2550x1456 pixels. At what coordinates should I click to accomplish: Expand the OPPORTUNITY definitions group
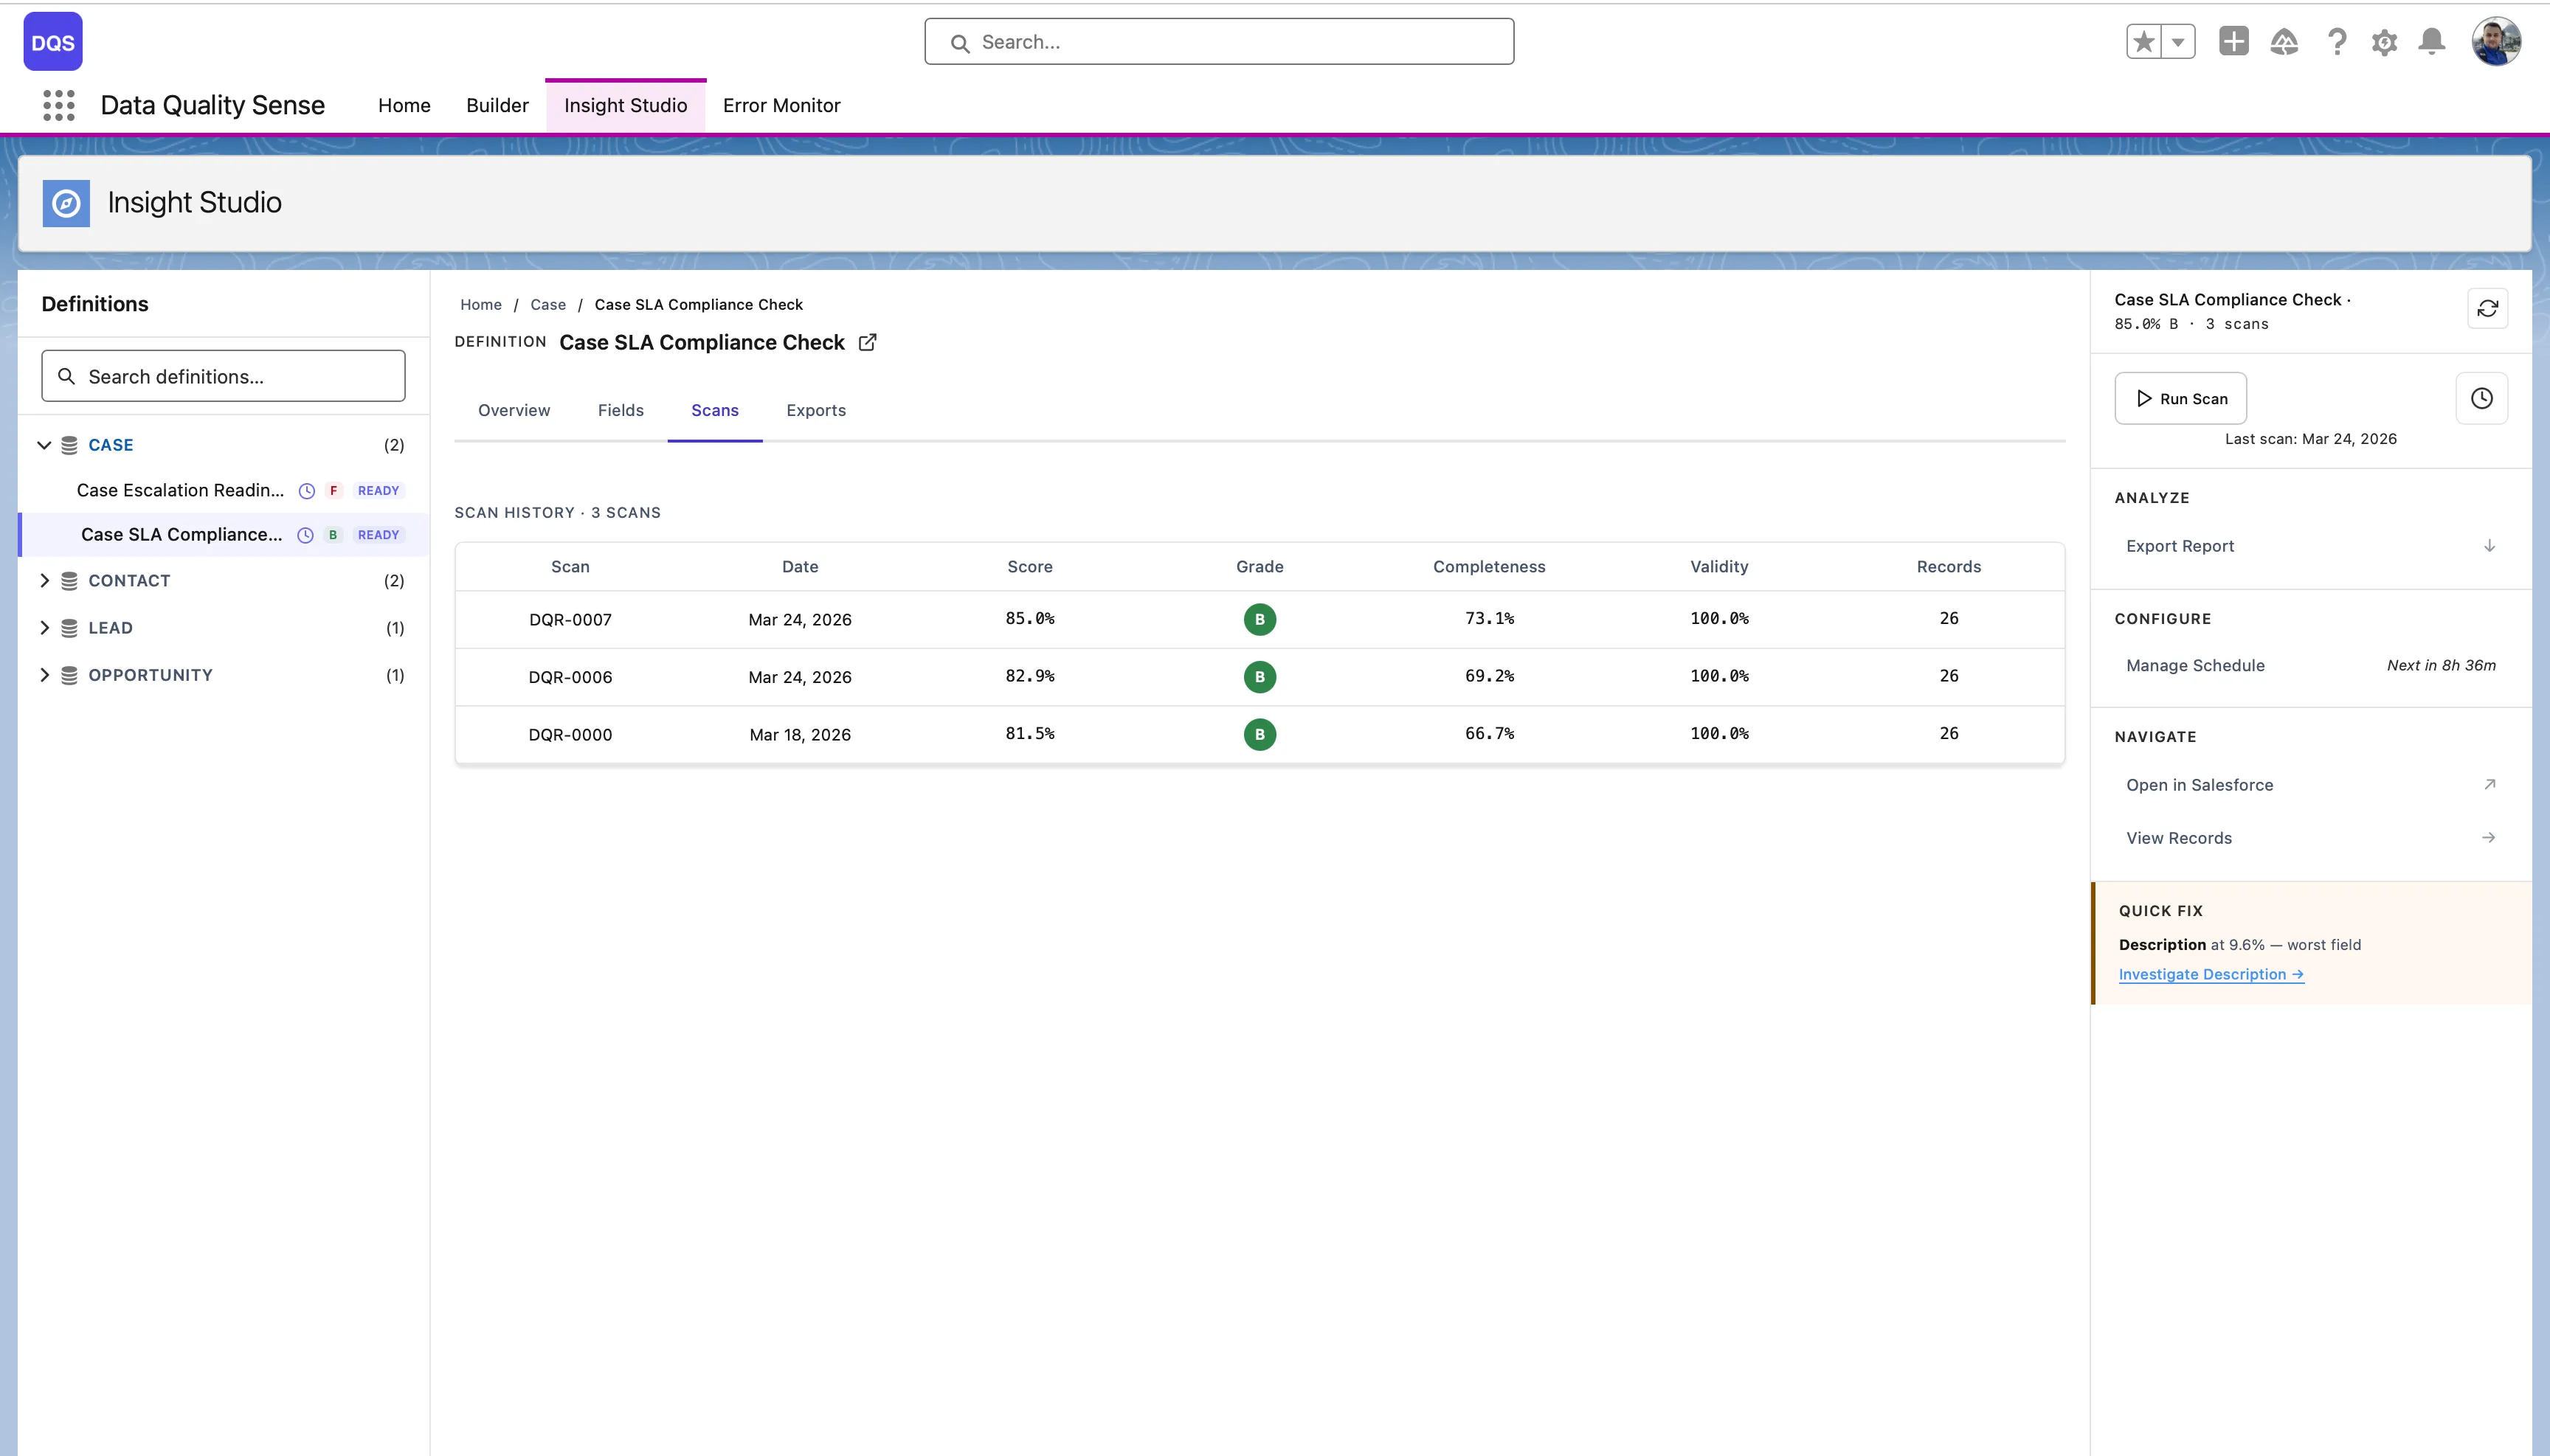[44, 674]
